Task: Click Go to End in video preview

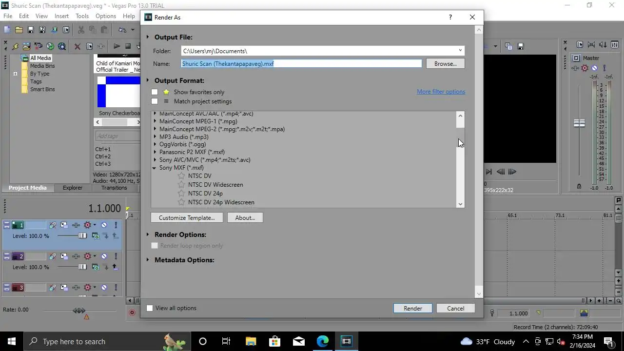Action: pos(488,172)
